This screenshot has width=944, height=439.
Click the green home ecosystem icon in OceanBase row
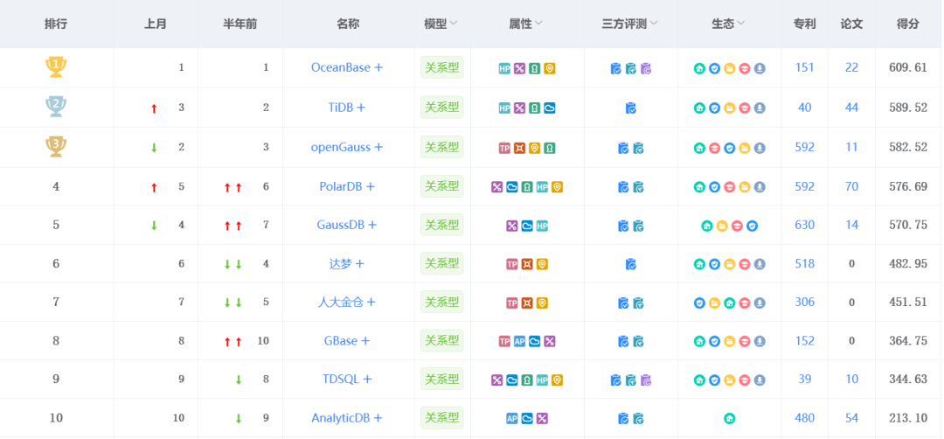[699, 69]
